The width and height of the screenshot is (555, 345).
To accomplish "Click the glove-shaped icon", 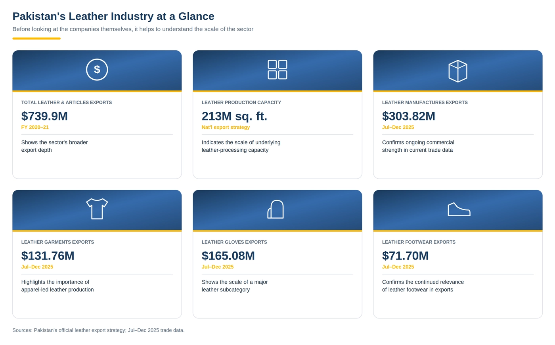I will pos(276,209).
